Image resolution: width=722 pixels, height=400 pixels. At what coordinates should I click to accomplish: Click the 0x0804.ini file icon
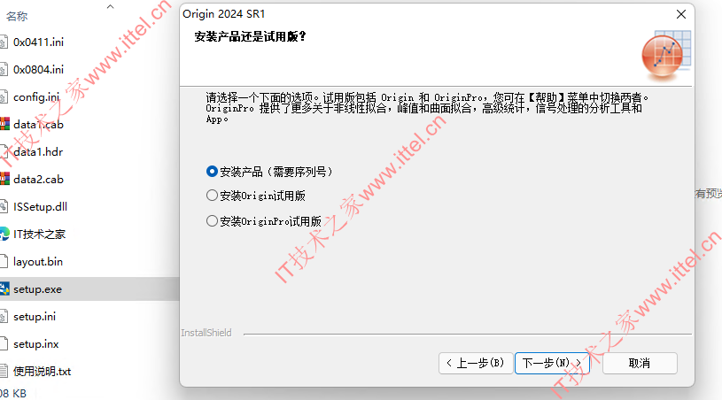click(4, 70)
